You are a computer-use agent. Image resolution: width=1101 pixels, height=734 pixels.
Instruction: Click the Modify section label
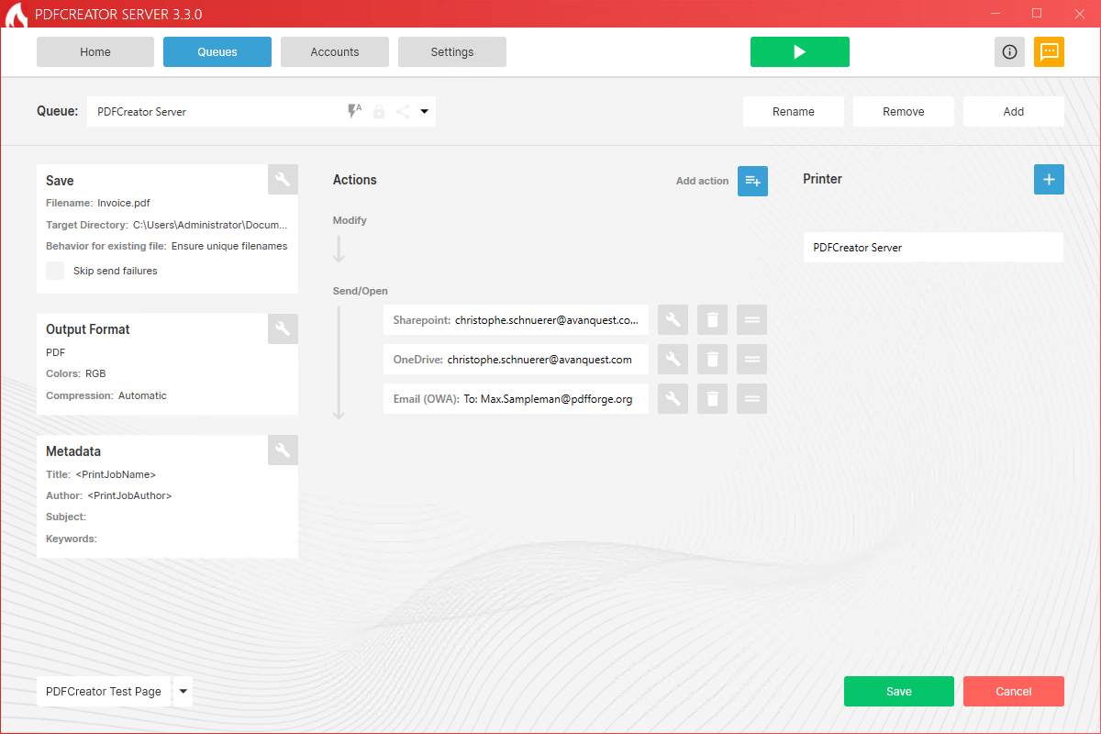pyautogui.click(x=350, y=220)
